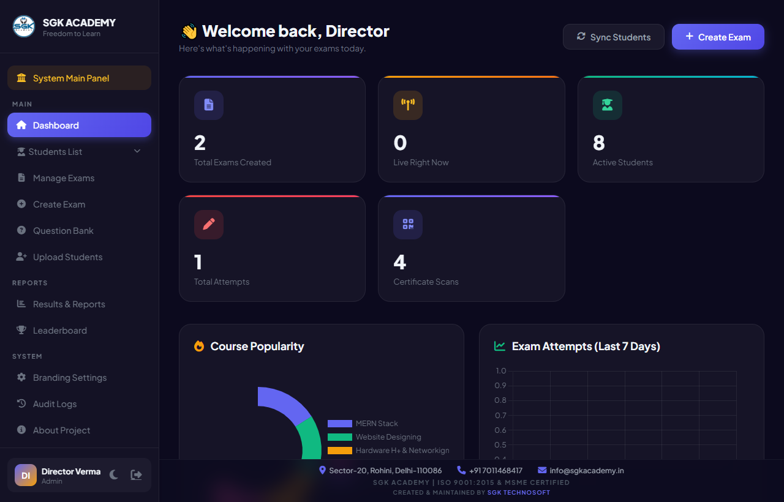784x502 pixels.
Task: Click the System Main Panel building icon
Action: [22, 78]
